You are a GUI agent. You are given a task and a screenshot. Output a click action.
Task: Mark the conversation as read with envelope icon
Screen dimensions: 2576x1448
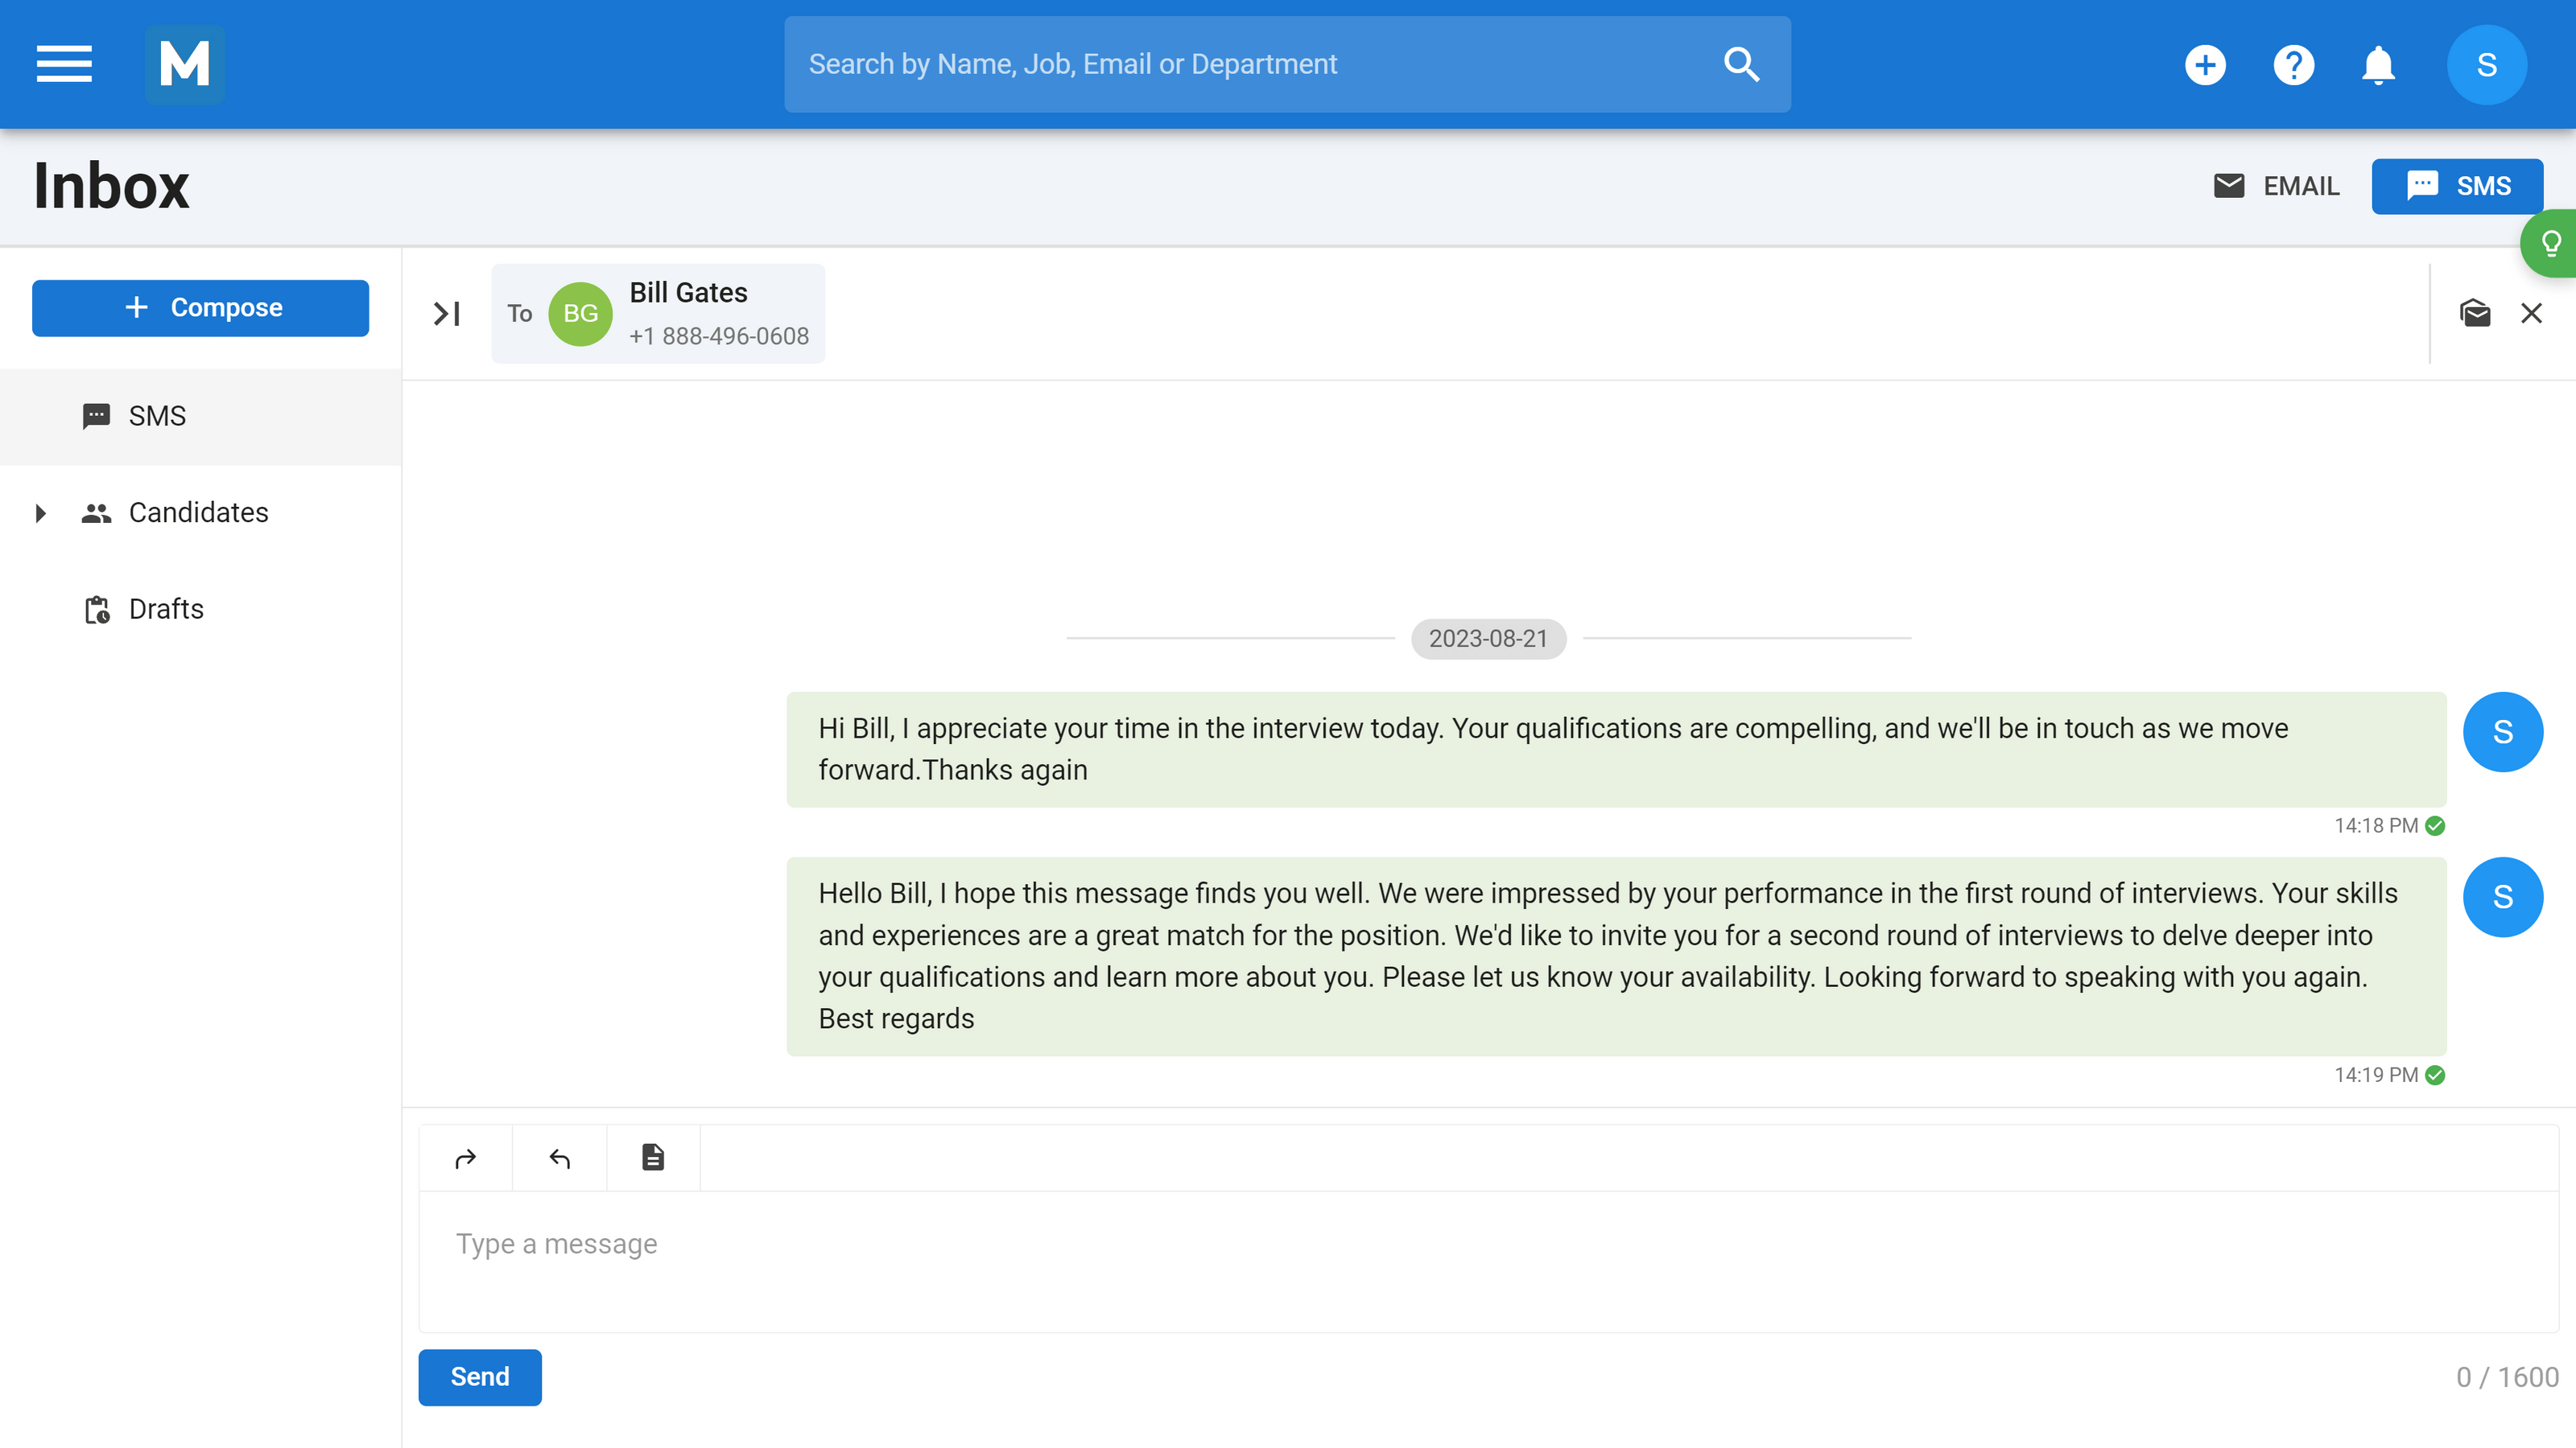(x=2475, y=313)
